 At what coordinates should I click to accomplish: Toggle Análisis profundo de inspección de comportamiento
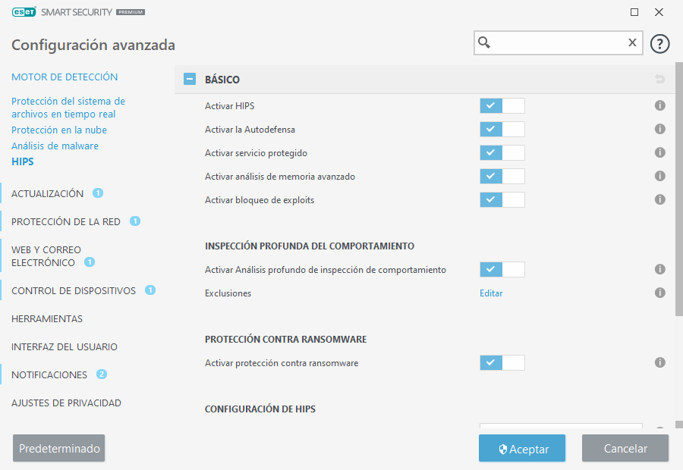[x=502, y=269]
